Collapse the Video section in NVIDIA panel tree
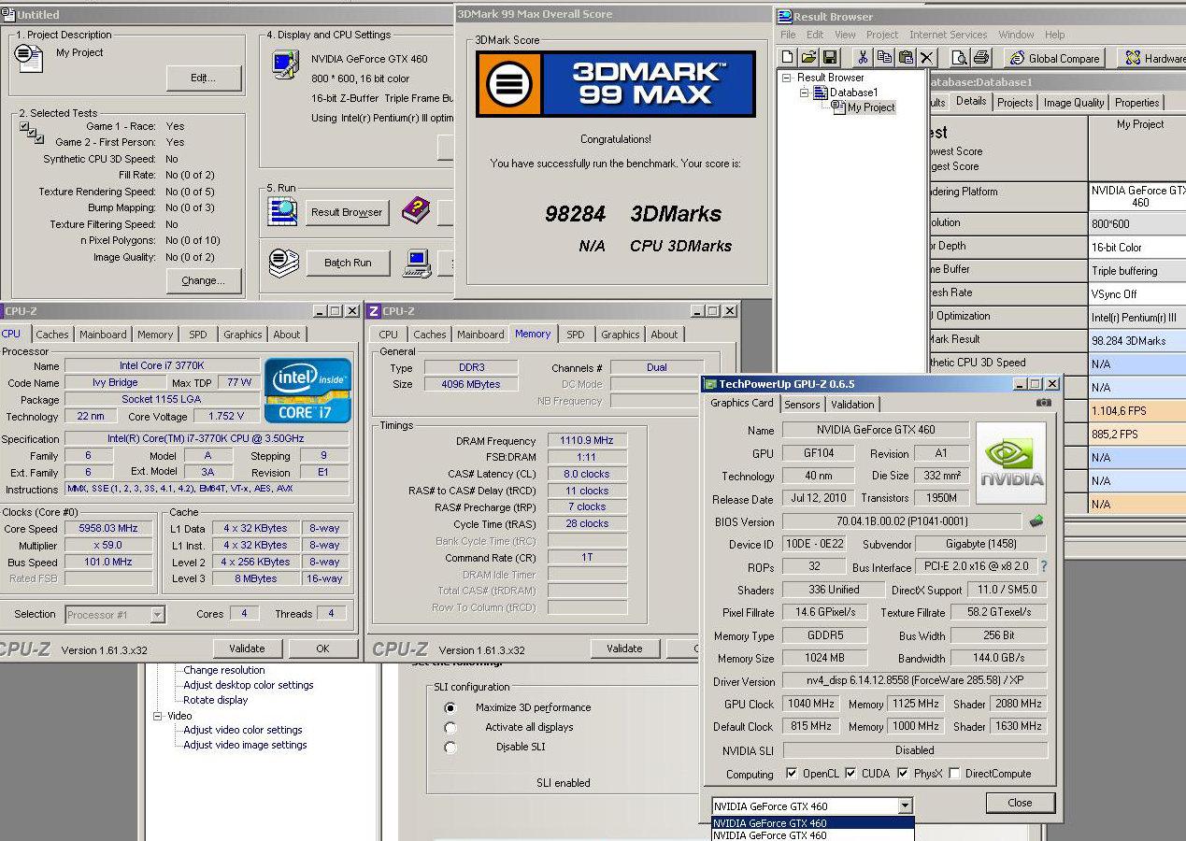The width and height of the screenshot is (1186, 841). [x=157, y=716]
